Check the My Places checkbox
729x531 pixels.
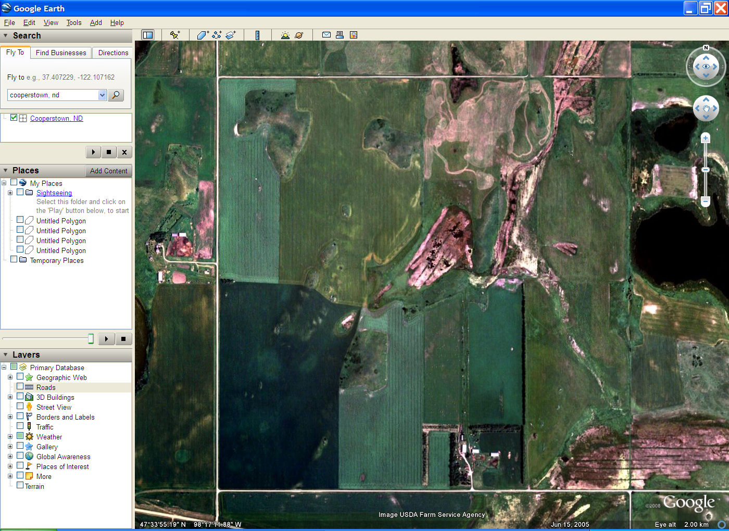point(14,182)
